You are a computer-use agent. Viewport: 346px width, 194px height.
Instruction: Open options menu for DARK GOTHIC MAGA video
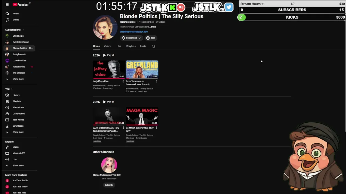123,128
